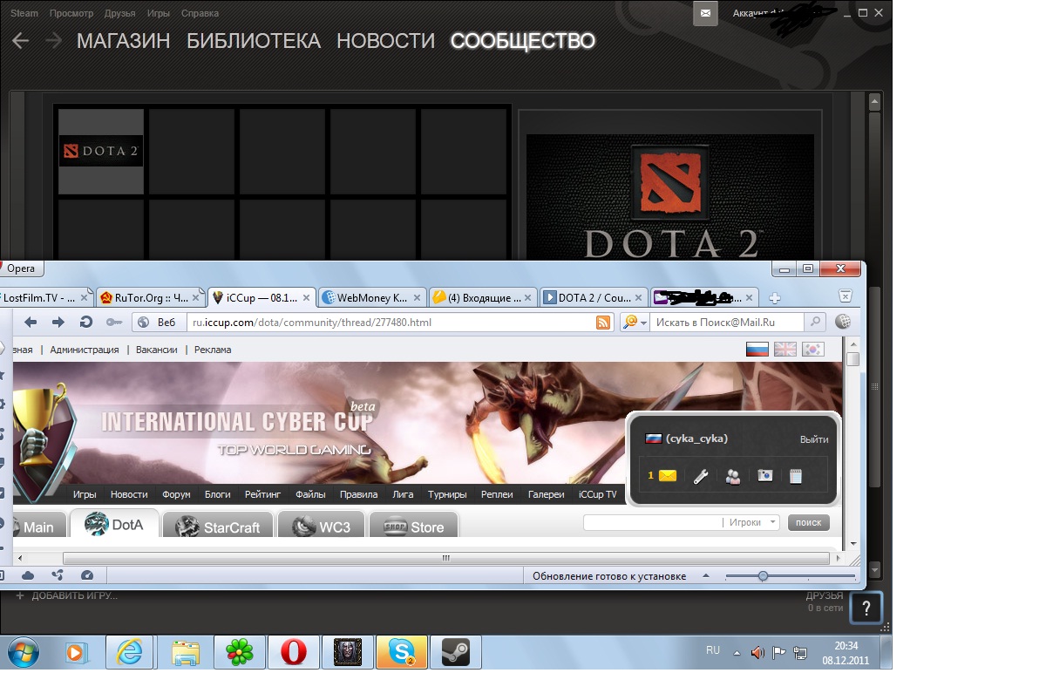Open the Реклама link on iCCup

click(x=213, y=350)
